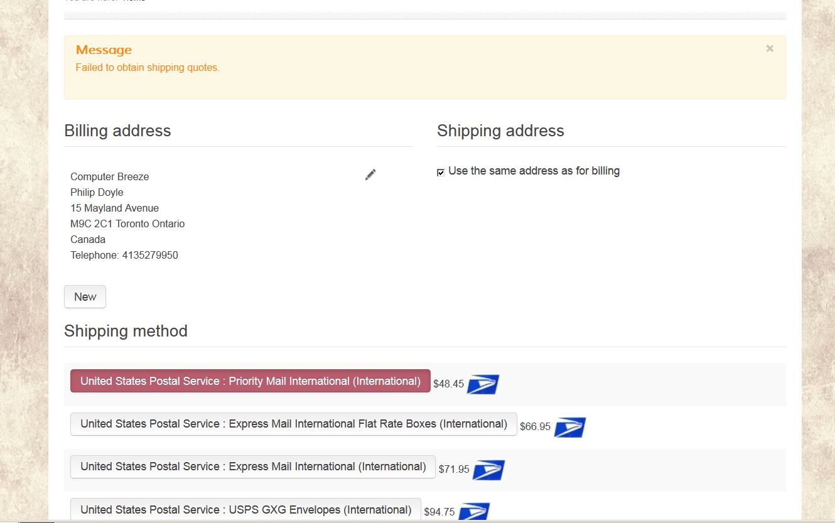
Task: Click the 'Shipping method' section heading
Action: click(x=126, y=331)
